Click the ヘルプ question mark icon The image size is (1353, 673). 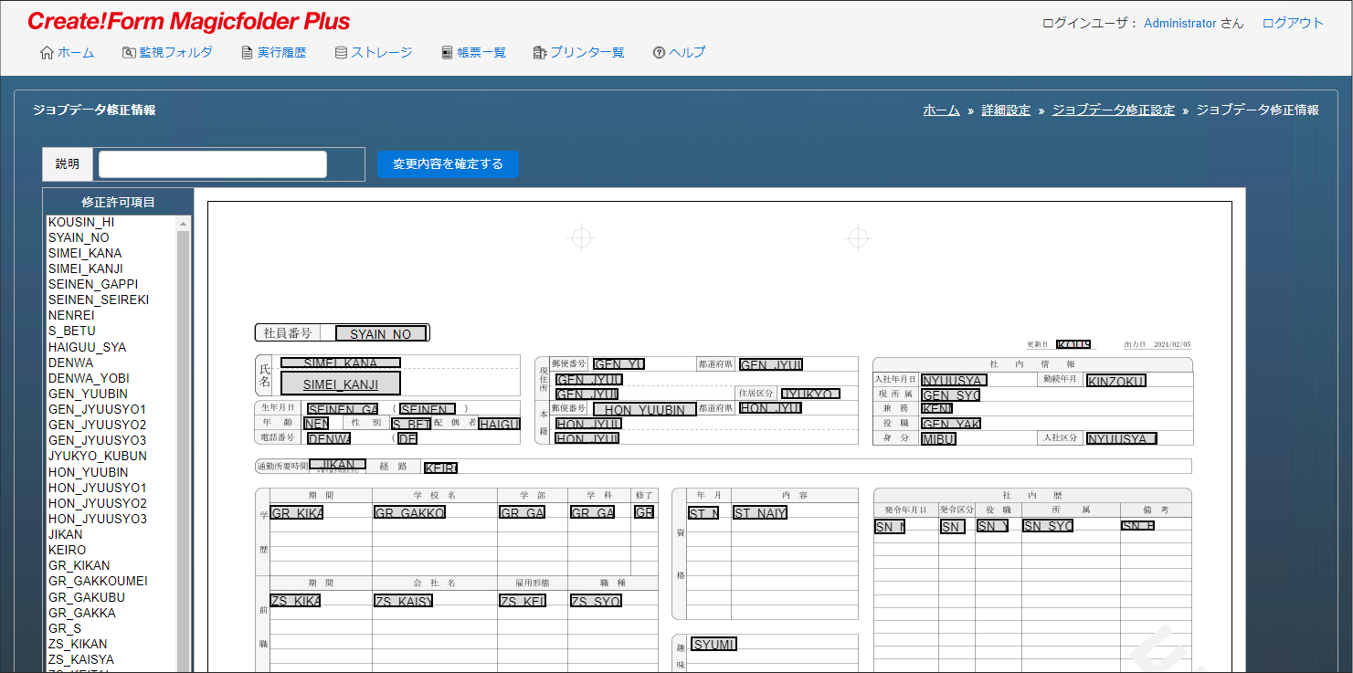[x=659, y=53]
